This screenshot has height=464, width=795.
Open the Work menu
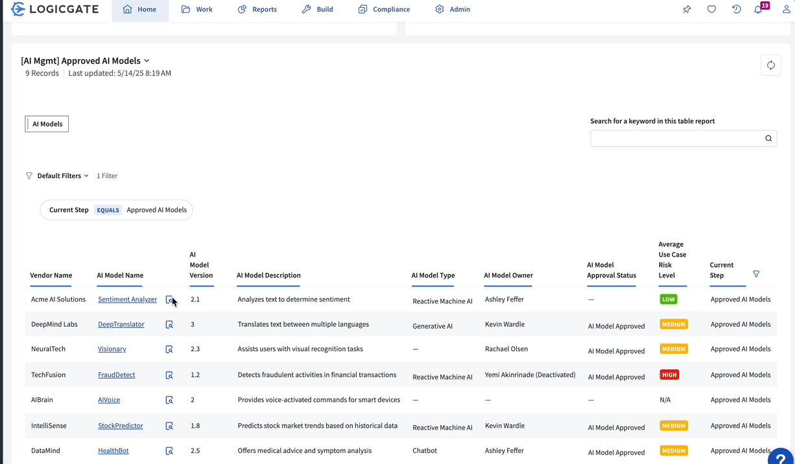click(x=197, y=10)
